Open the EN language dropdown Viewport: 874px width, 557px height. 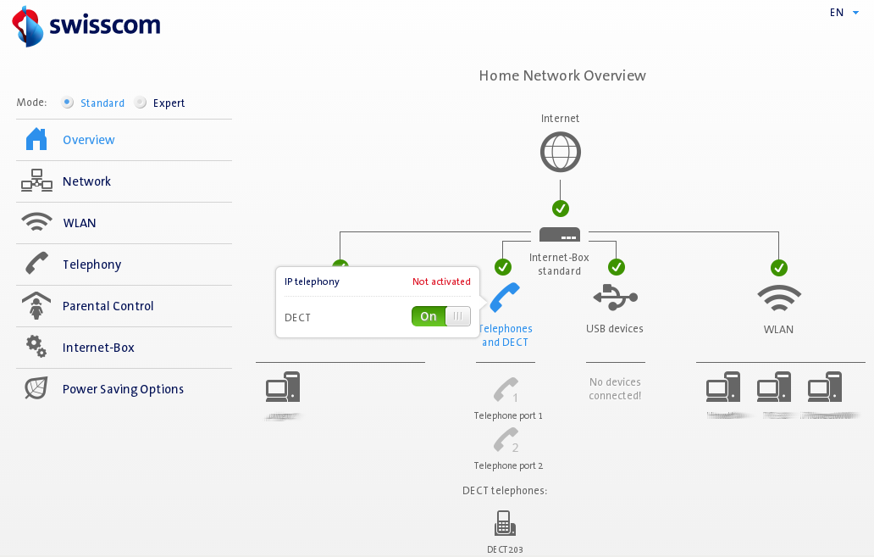pos(843,13)
